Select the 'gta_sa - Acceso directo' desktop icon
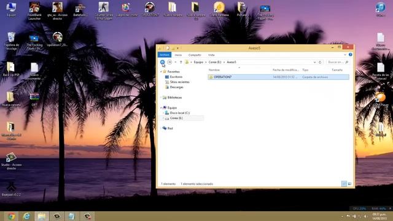 [x=57, y=11]
